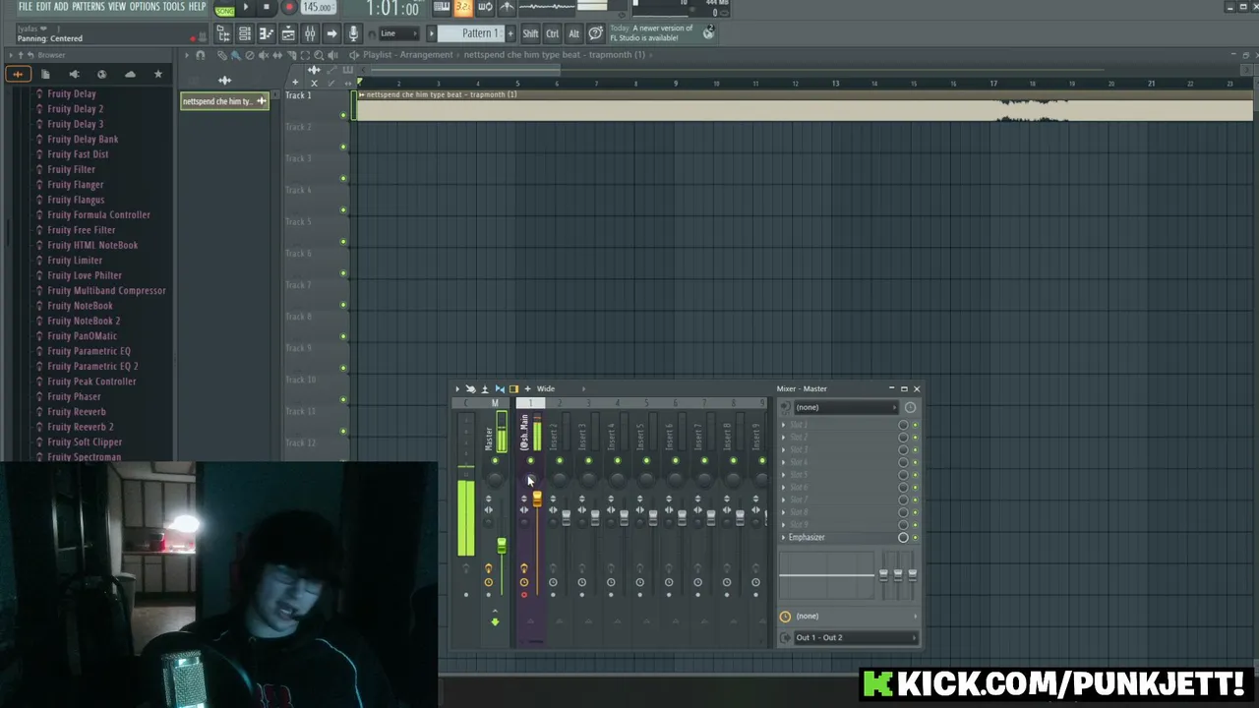Screen dimensions: 1259x708
Task: Open the Out 1 - Out 2 output dropdown
Action: pyautogui.click(x=856, y=637)
